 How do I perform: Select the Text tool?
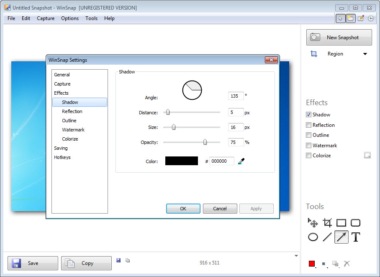pos(356,237)
